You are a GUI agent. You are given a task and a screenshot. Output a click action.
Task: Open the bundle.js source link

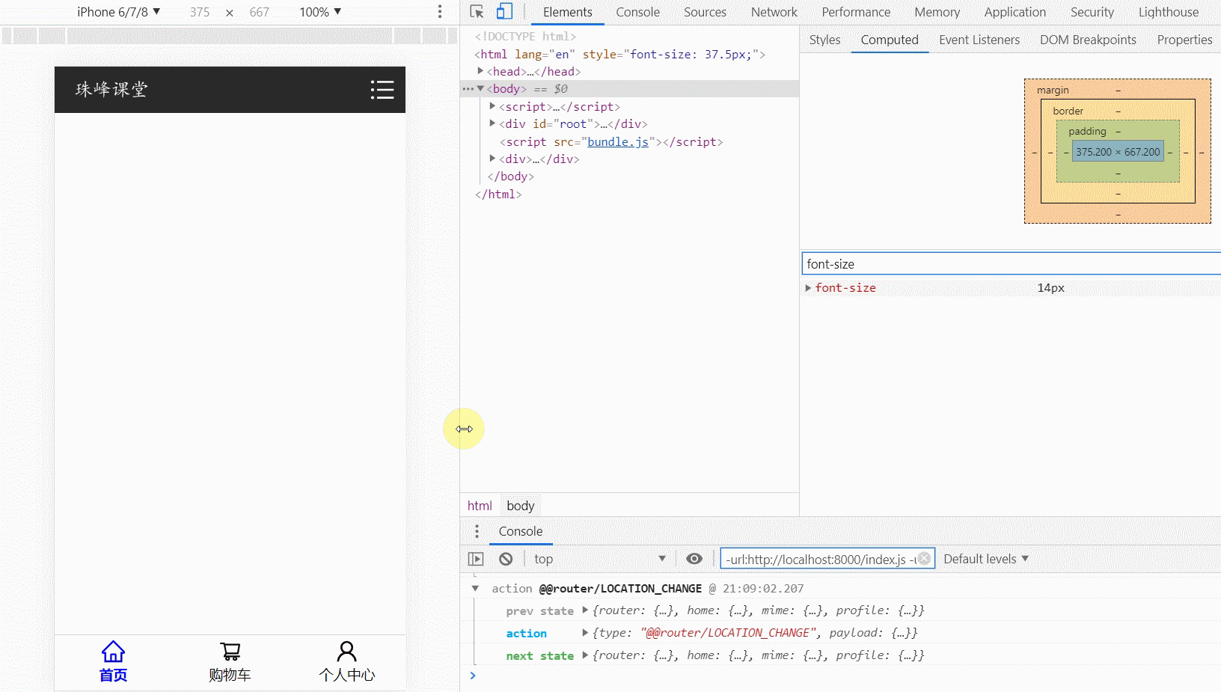[617, 141]
